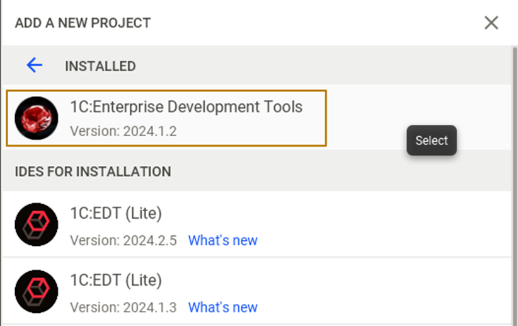The width and height of the screenshot is (518, 326).
Task: Open What's new for version 2024.1.3
Action: tap(222, 307)
